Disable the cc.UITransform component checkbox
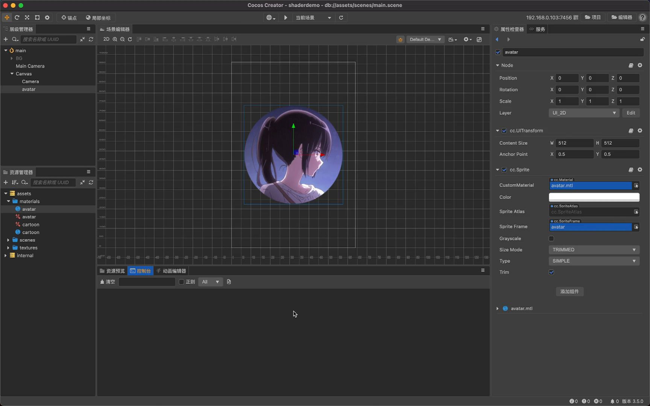This screenshot has height=406, width=650. pos(504,131)
